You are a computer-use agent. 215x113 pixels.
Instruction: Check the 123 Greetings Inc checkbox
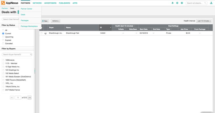point(3,70)
